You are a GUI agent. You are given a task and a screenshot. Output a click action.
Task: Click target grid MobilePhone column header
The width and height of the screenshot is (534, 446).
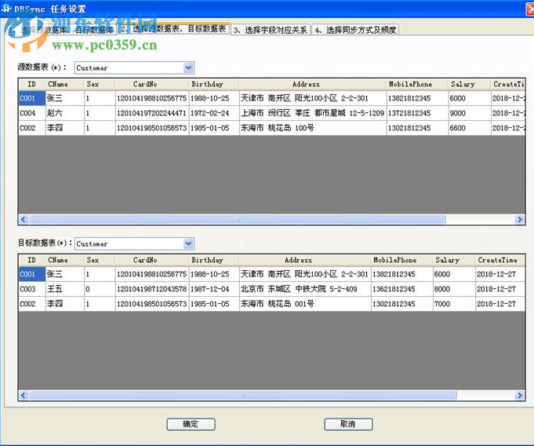pos(401,260)
